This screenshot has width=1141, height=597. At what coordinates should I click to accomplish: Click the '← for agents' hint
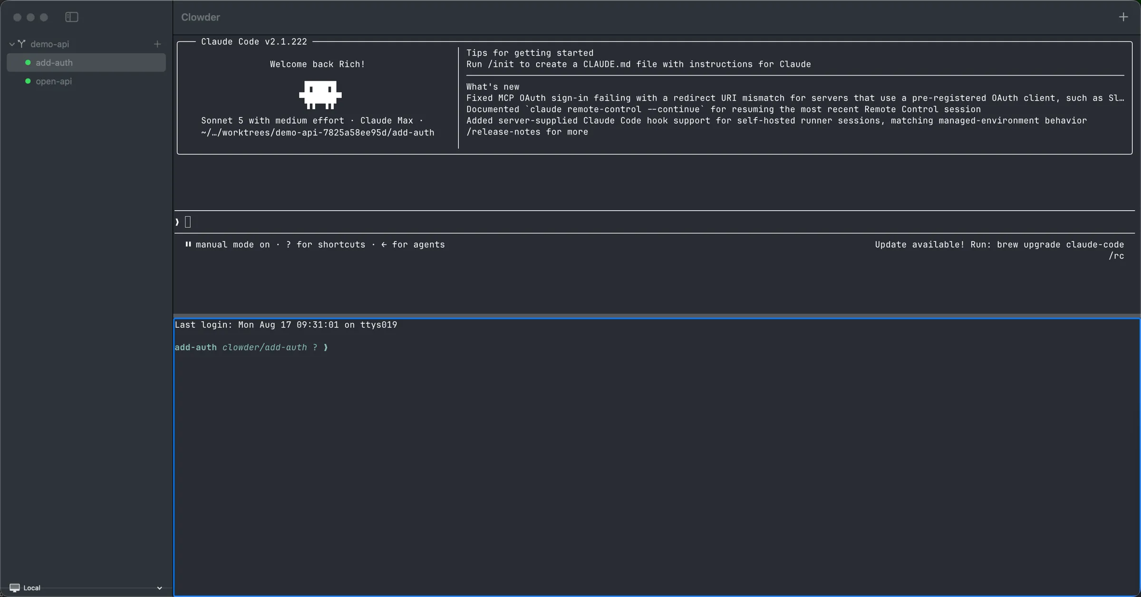413,244
